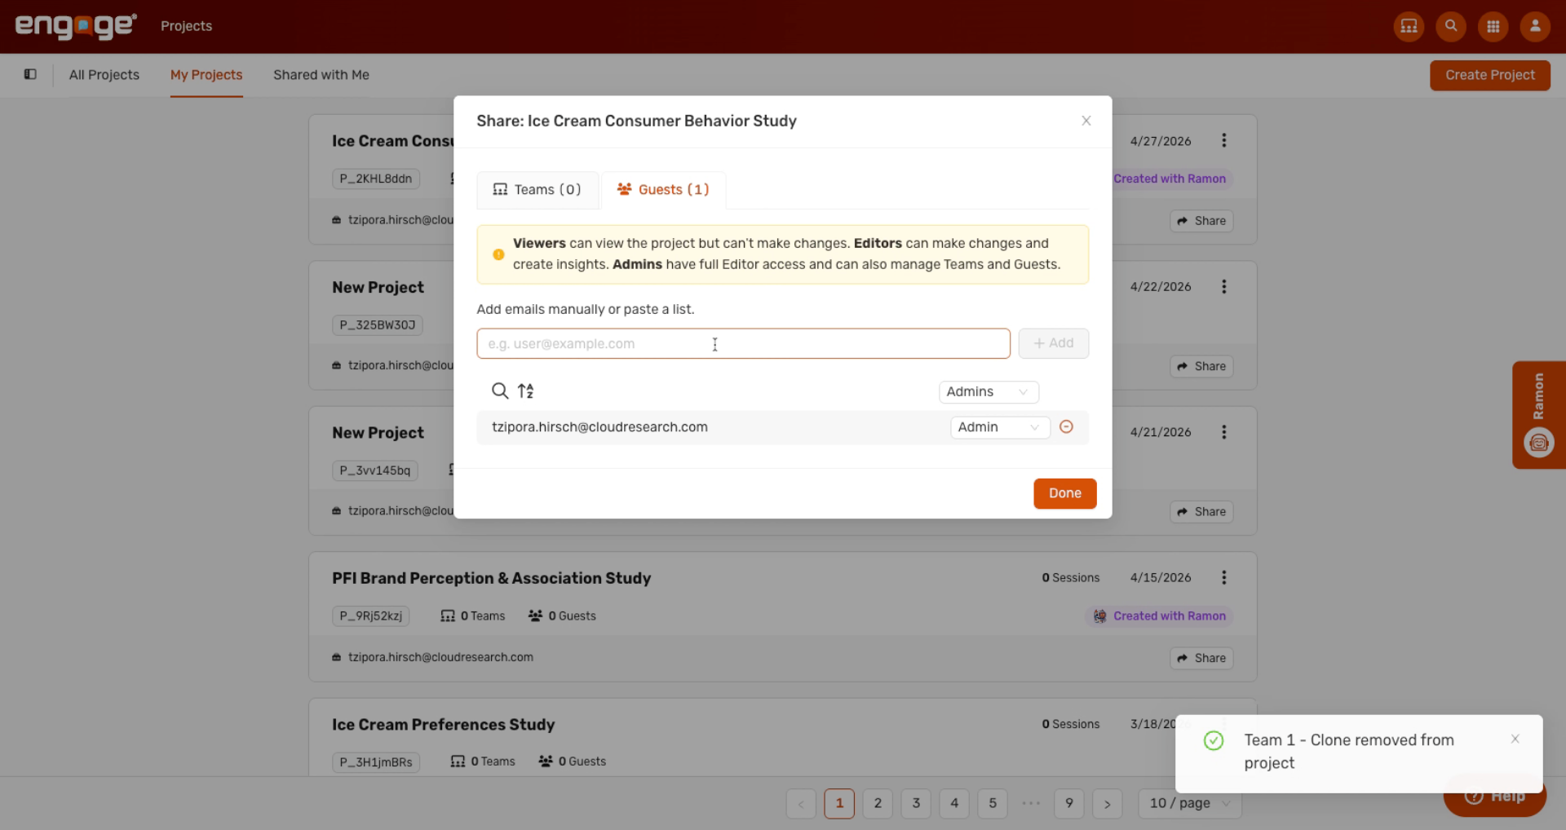Click the Done button
This screenshot has width=1566, height=830.
1064,493
